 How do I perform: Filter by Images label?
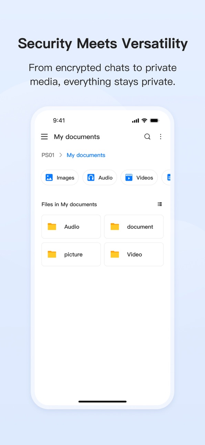coord(65,178)
